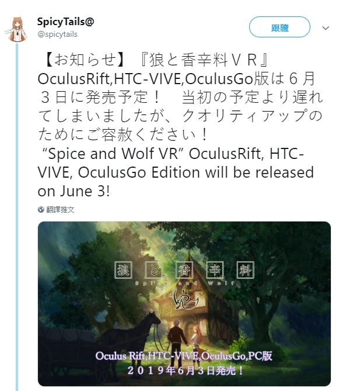Translate the tweet via 翻譯推文
The width and height of the screenshot is (346, 391).
pyautogui.click(x=60, y=209)
